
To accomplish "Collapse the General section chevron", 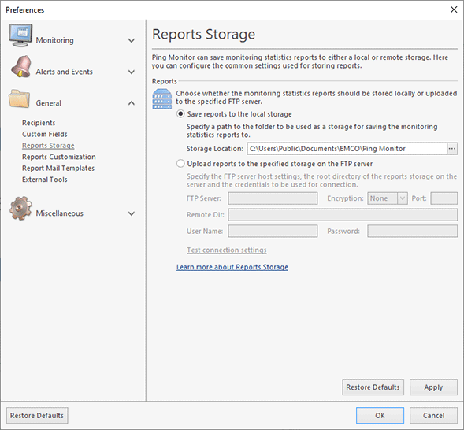I will point(132,103).
